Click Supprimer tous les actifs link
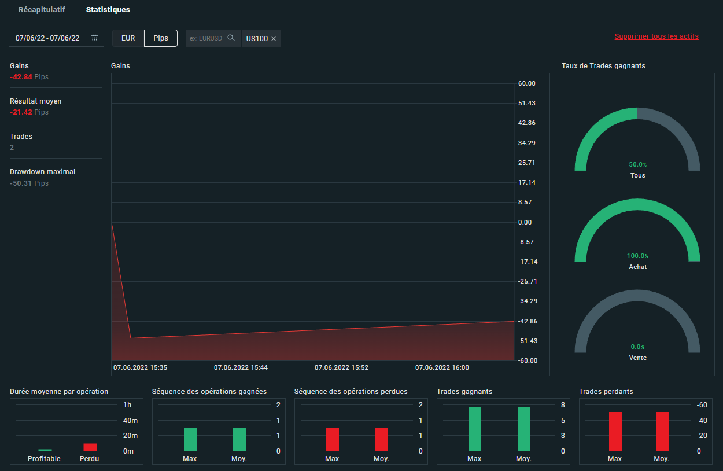This screenshot has width=723, height=471. tap(656, 36)
